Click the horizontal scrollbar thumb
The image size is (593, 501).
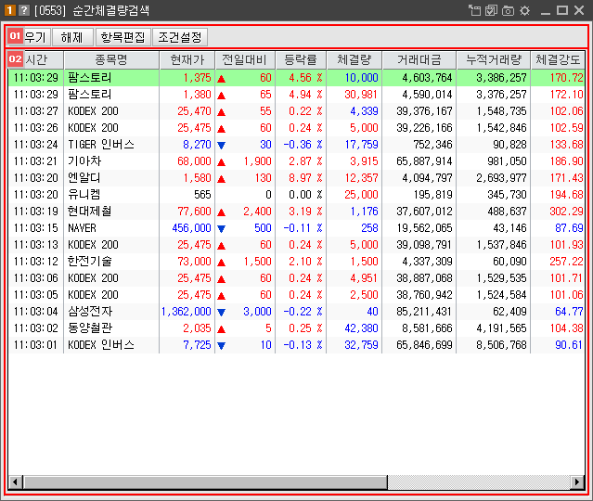[x=205, y=482]
